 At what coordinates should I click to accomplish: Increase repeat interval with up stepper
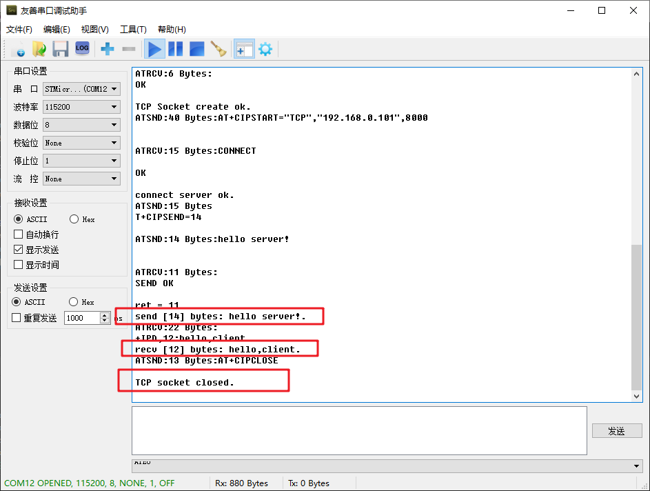pos(105,315)
